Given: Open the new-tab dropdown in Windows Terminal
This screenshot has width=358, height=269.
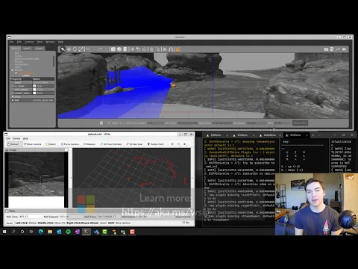Looking at the screenshot, I should tap(319, 135).
